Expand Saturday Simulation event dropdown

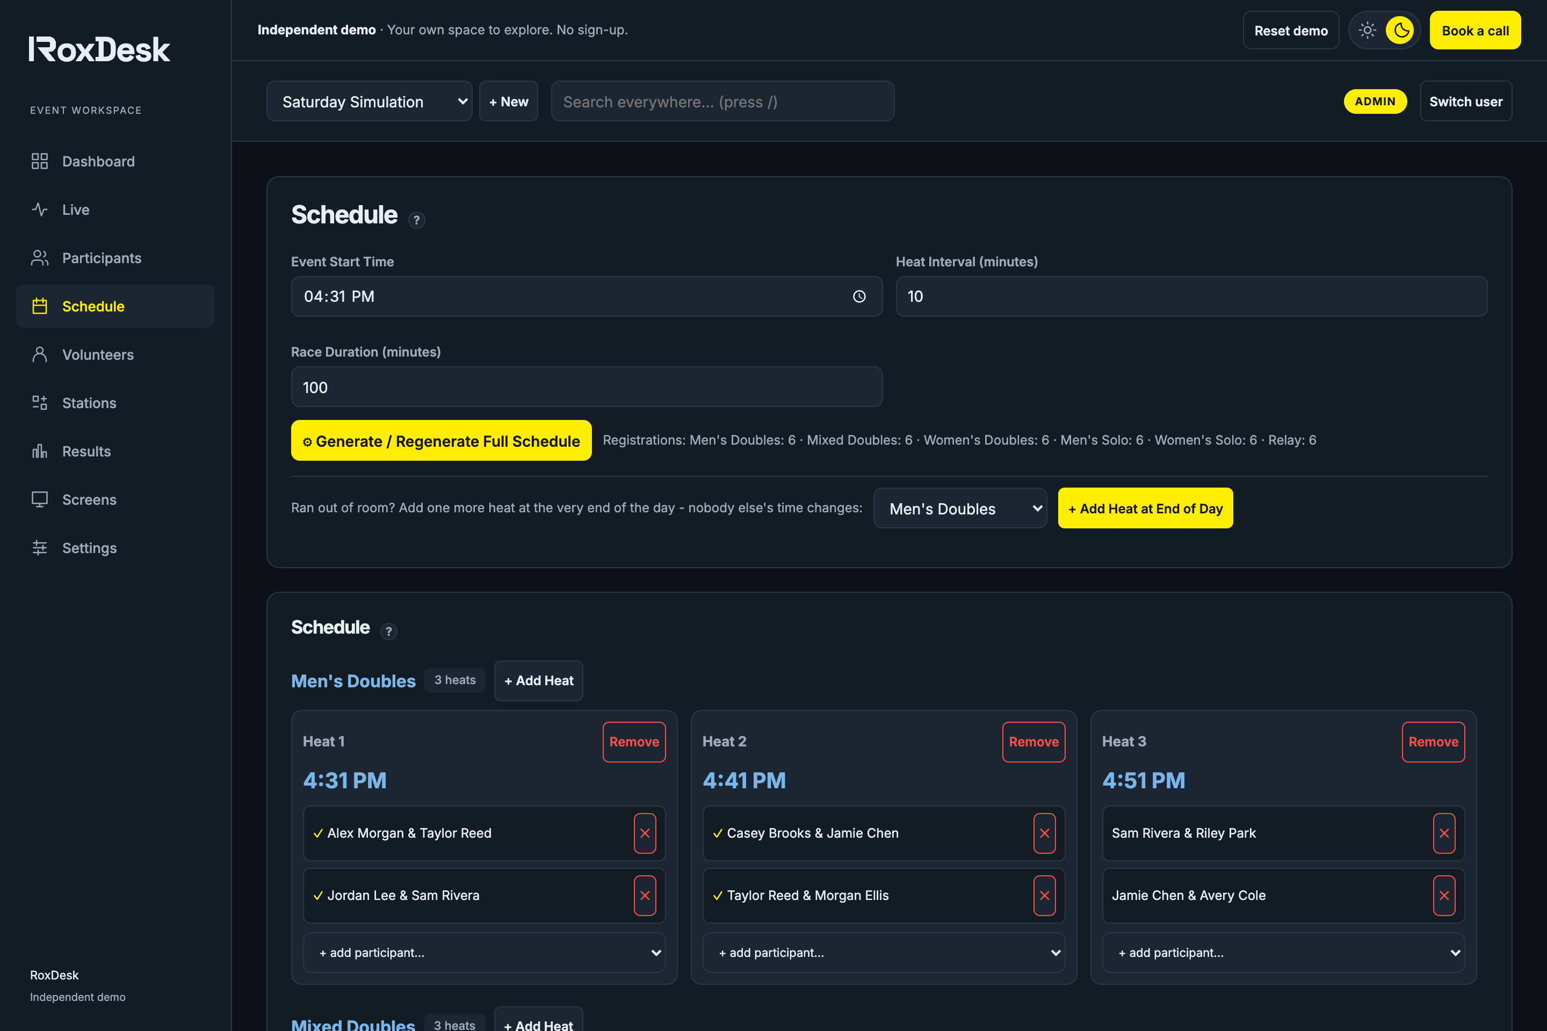[x=370, y=101]
